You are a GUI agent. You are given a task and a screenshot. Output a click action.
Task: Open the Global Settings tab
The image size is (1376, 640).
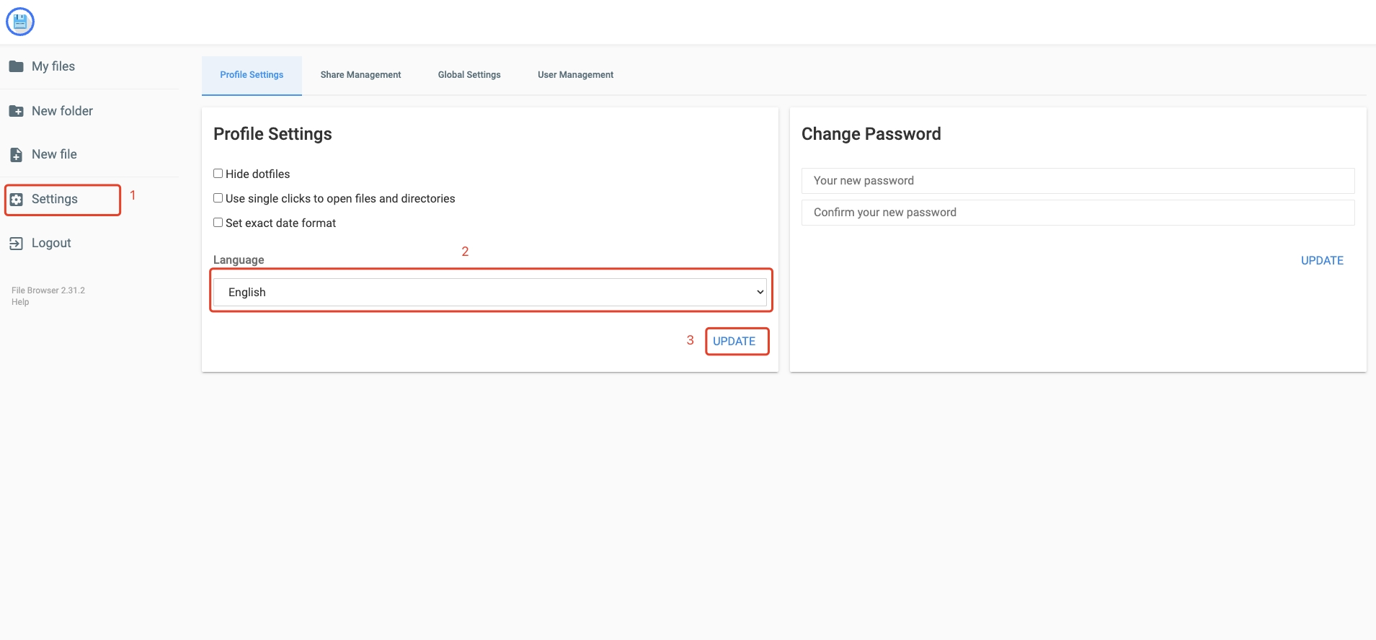[x=469, y=75]
